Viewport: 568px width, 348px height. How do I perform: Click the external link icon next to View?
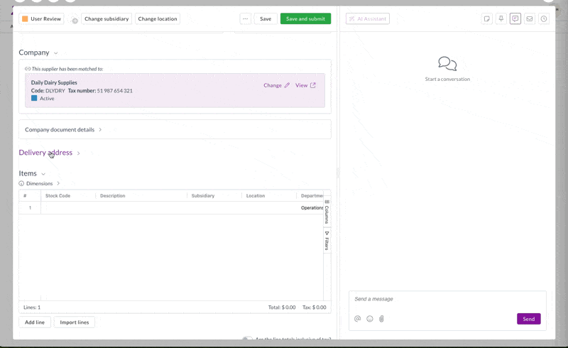pyautogui.click(x=313, y=85)
